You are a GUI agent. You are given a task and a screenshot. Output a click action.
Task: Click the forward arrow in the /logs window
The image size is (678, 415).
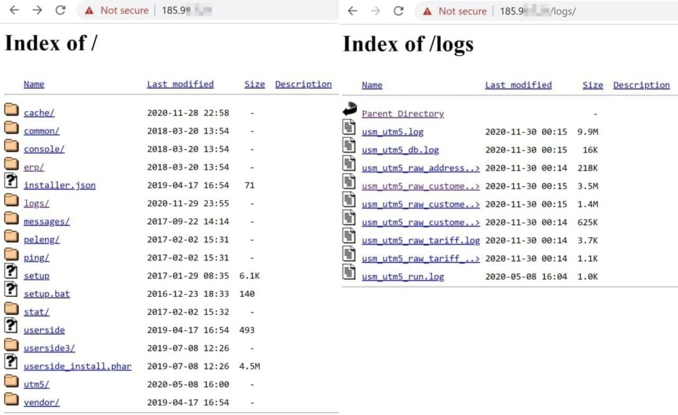(x=376, y=11)
